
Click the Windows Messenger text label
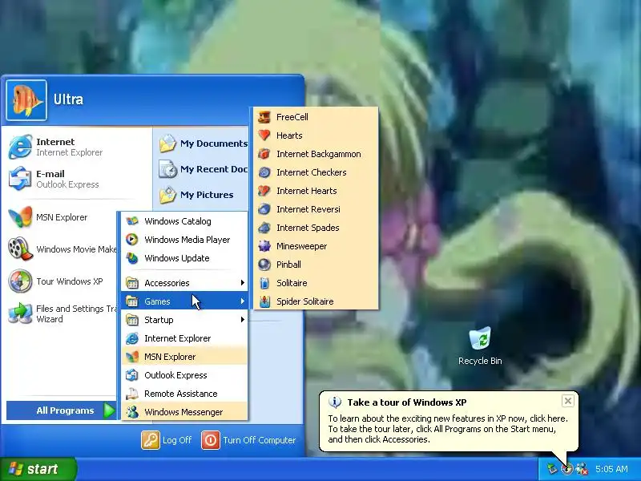click(183, 412)
